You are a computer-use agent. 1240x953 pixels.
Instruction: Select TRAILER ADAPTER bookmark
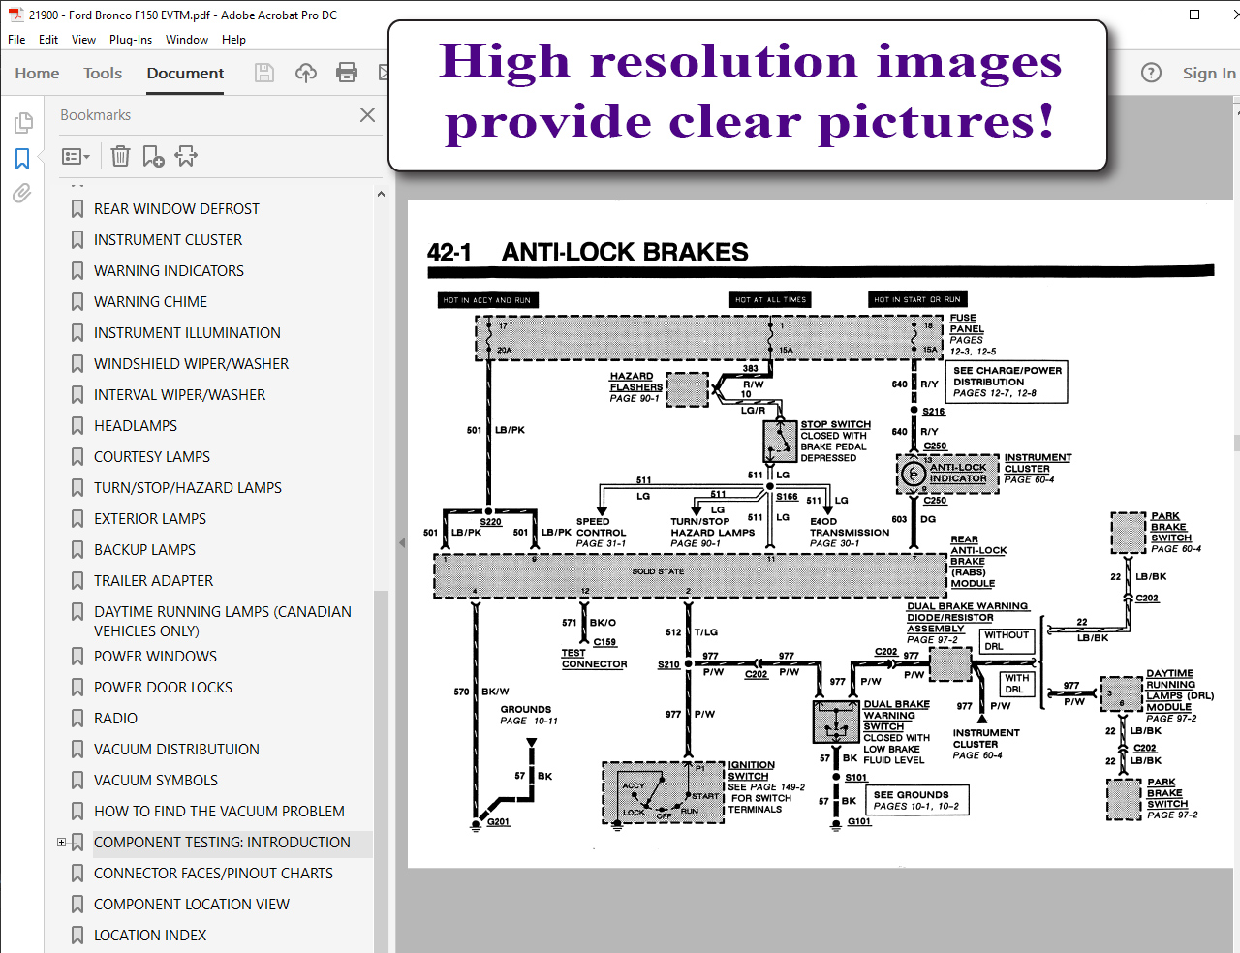point(153,581)
